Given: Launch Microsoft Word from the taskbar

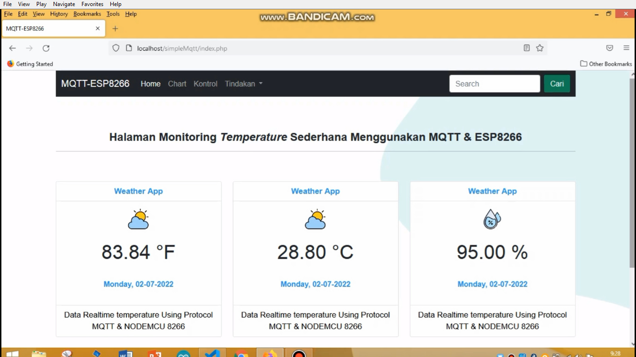Looking at the screenshot, I should point(125,354).
